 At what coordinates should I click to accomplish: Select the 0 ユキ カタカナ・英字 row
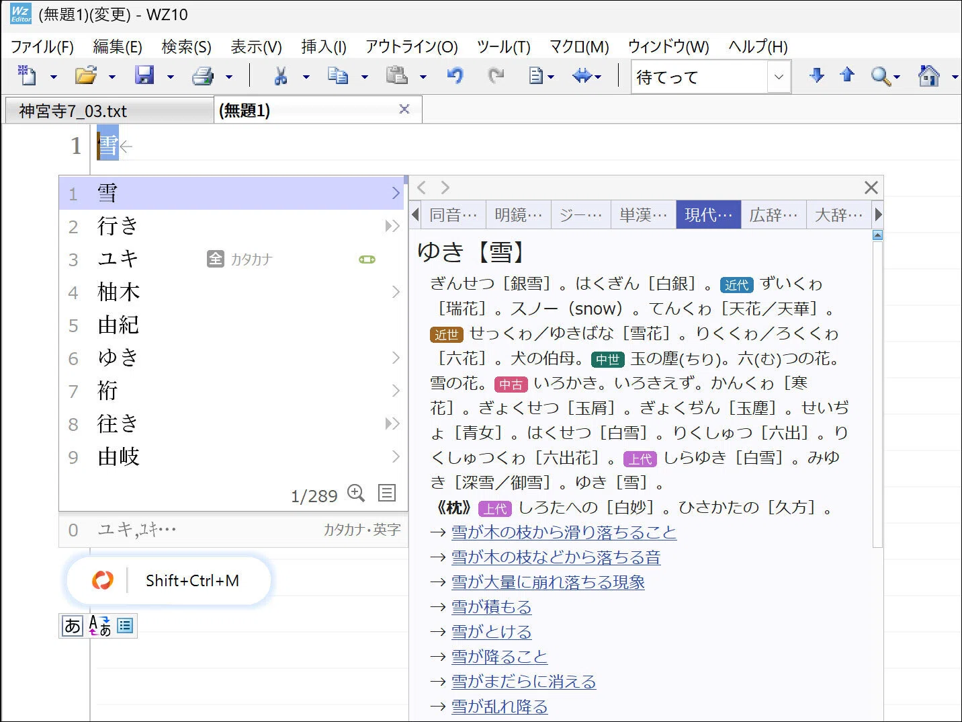(x=233, y=530)
